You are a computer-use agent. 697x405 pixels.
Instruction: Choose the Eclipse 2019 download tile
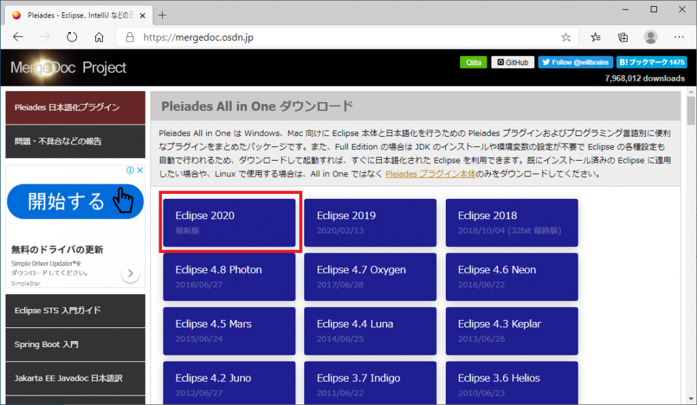[370, 223]
